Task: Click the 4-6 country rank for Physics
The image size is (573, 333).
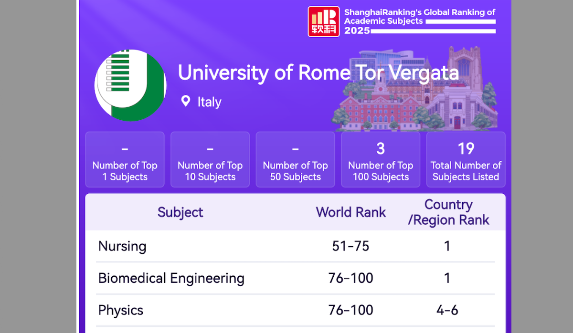Action: coord(447,310)
